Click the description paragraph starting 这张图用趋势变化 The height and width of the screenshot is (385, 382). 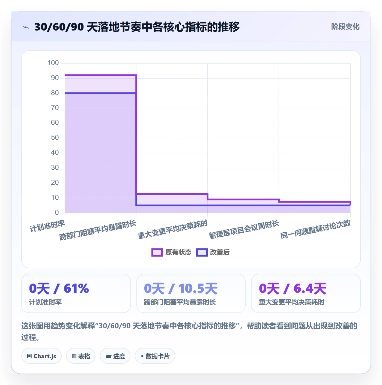[189, 332]
